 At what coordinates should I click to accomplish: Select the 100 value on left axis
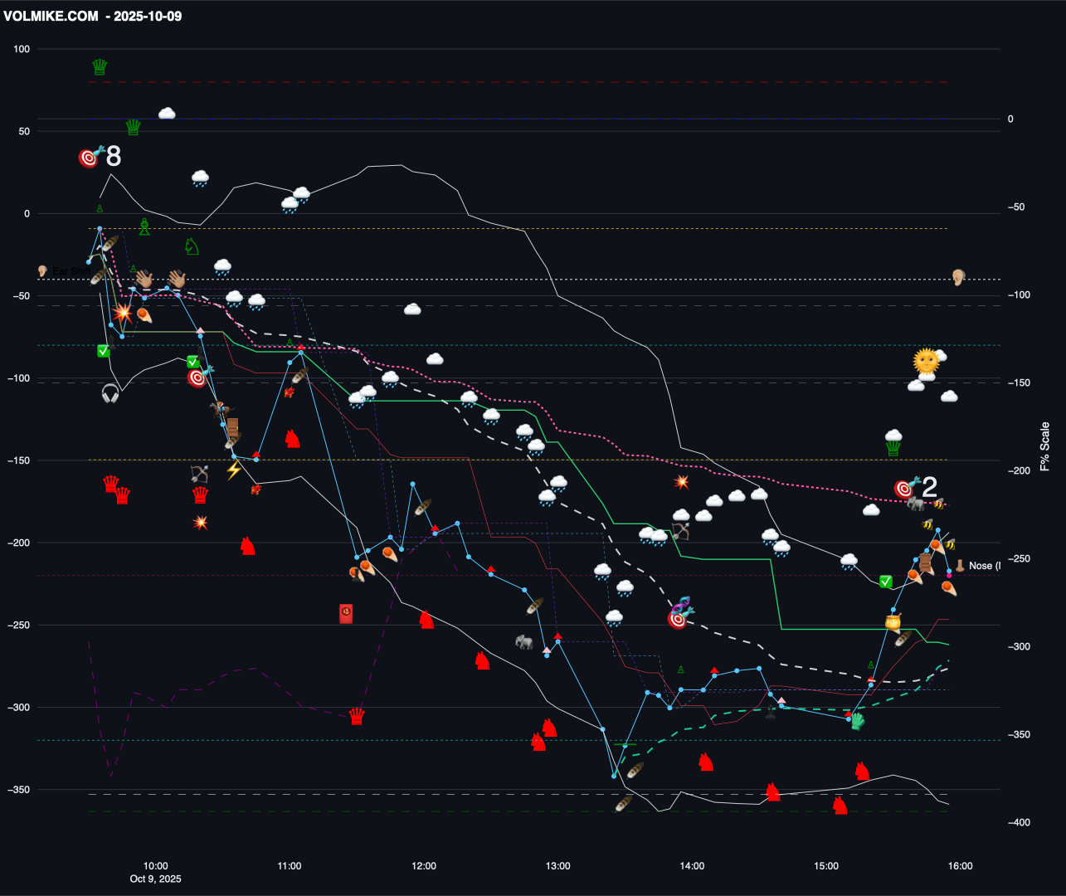(22, 49)
